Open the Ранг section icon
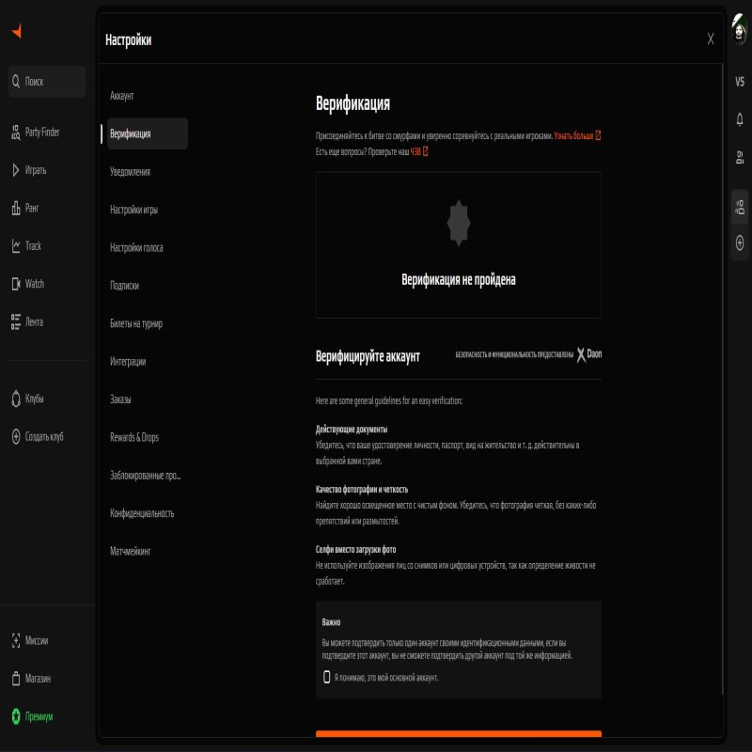The width and height of the screenshot is (752, 752). pyautogui.click(x=14, y=208)
